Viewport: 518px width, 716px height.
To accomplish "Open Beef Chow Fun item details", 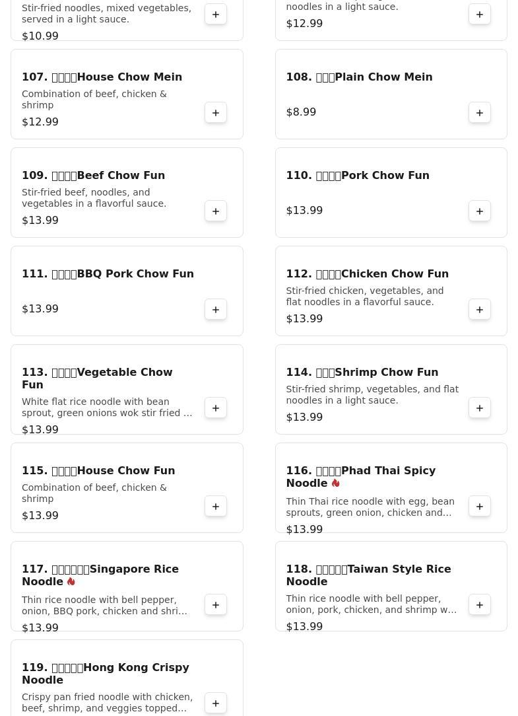I will (x=94, y=176).
